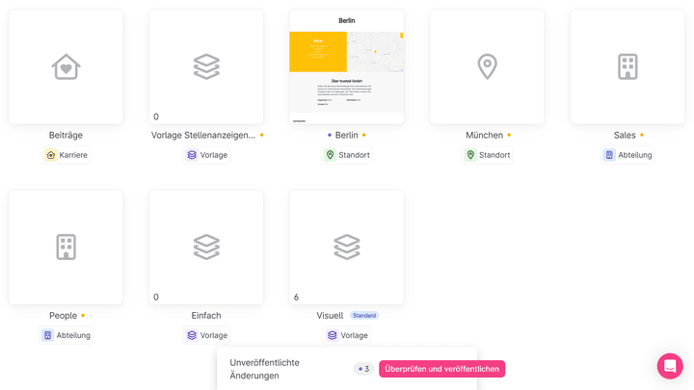Image resolution: width=694 pixels, height=390 pixels.
Task: Click the Vorlage Stellenanzeigen layers icon
Action: (x=206, y=67)
